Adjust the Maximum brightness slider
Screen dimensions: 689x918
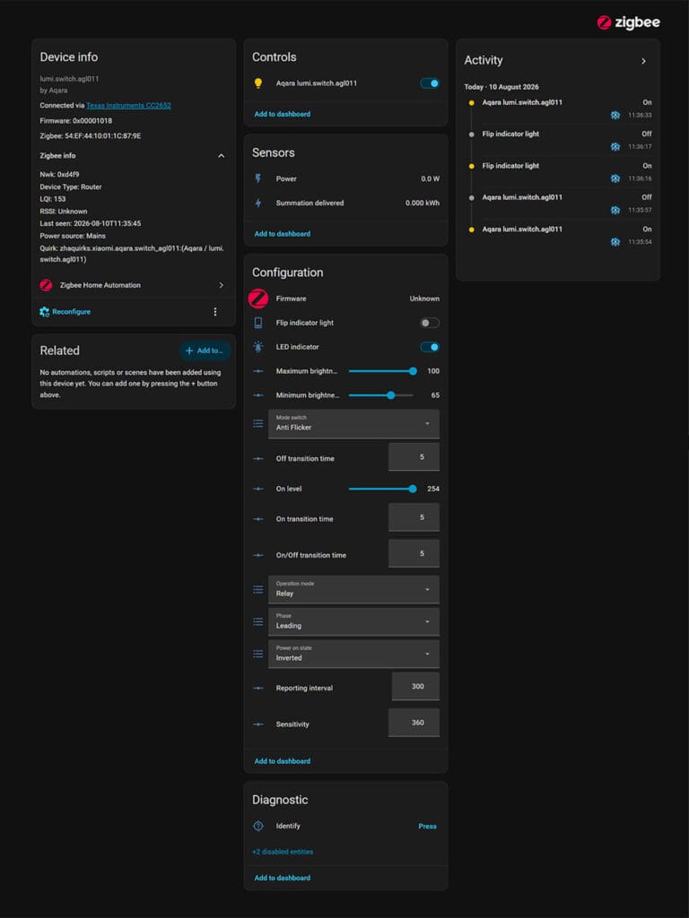(382, 371)
